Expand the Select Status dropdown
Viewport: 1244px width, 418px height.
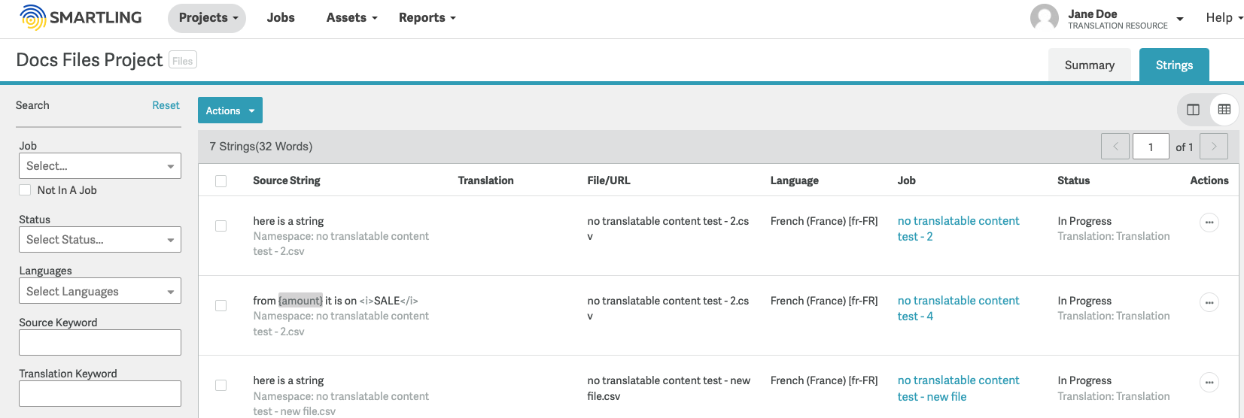tap(100, 240)
